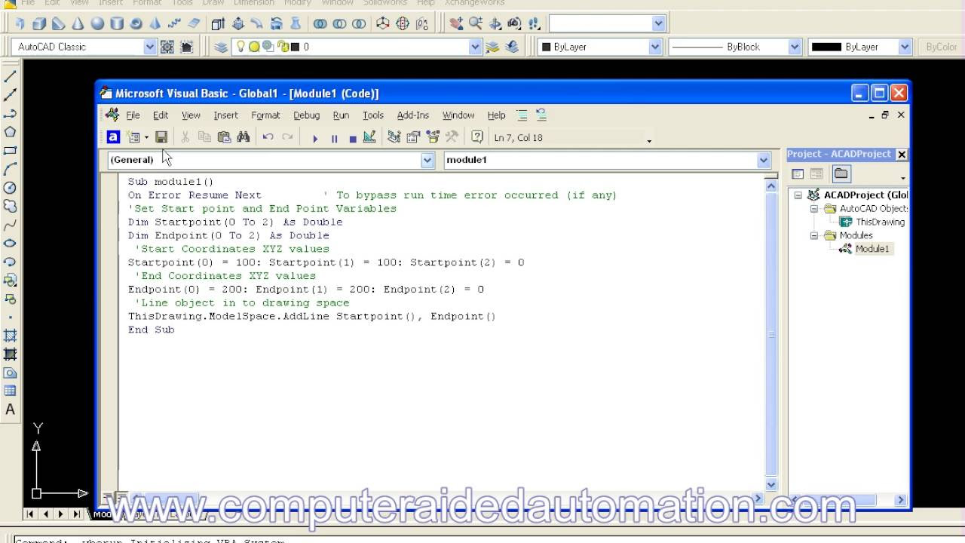Open the Debug menu
Screen dimensions: 965x543
(x=306, y=115)
